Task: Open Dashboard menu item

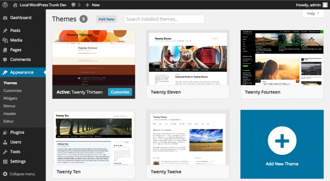Action: pyautogui.click(x=21, y=17)
